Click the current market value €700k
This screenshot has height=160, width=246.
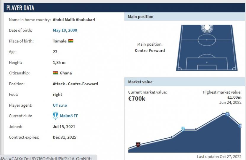pos(137,99)
